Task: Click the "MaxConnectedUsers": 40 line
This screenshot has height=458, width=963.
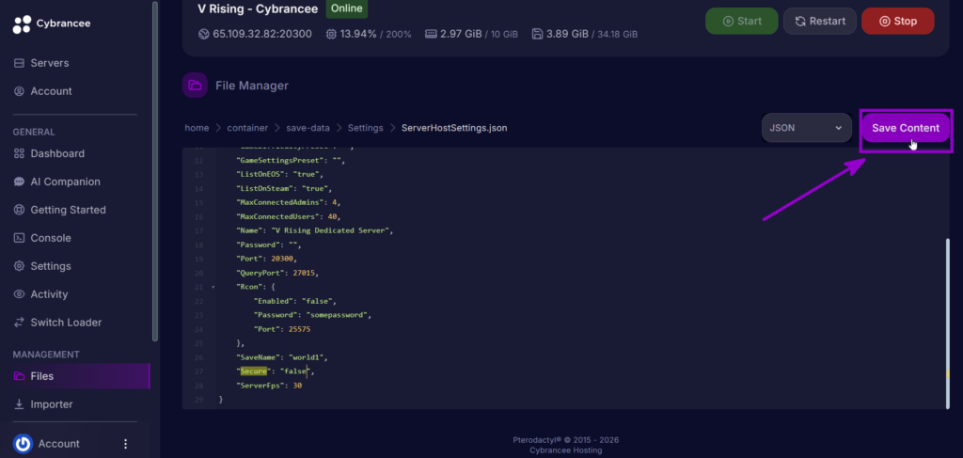Action: 289,216
